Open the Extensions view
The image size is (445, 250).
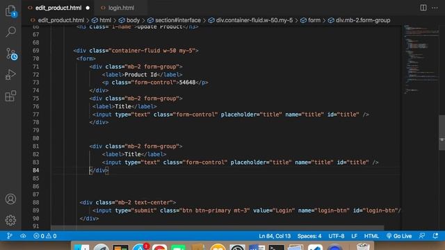coord(11,96)
